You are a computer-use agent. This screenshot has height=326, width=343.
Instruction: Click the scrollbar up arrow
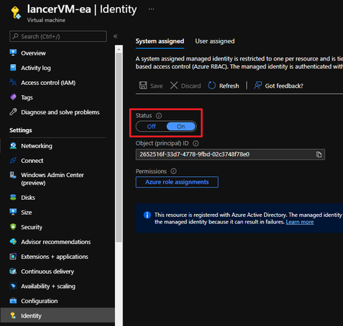119,49
